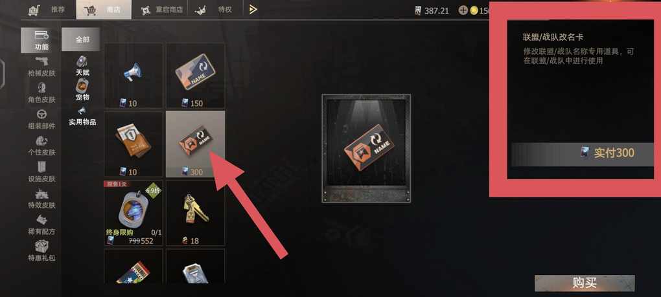Filter items by 宠物 pet
This screenshot has width=661, height=297.
pos(83,91)
